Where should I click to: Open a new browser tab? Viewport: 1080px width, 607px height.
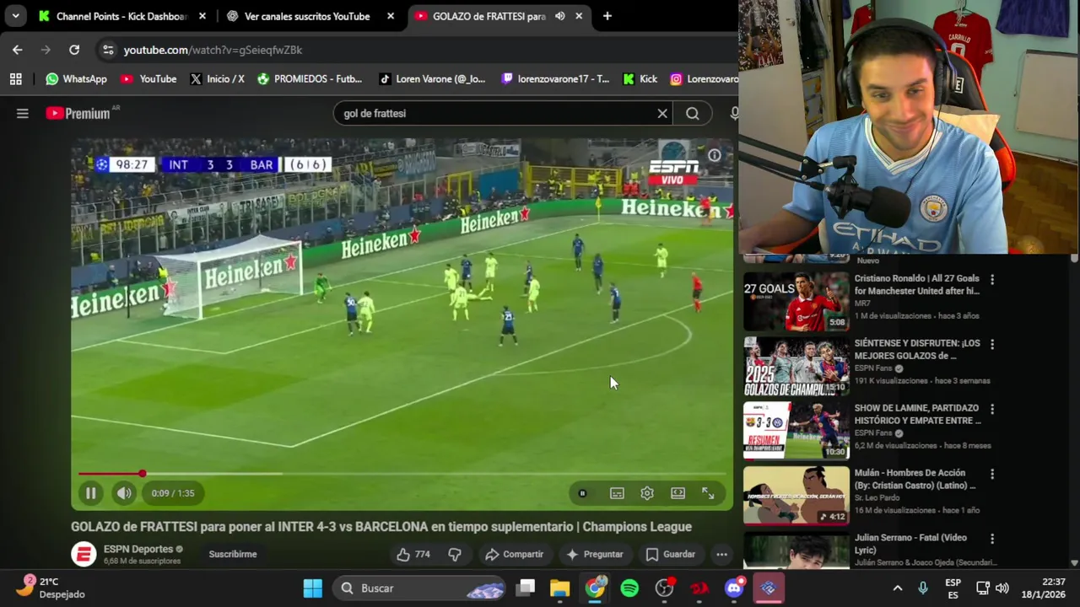click(607, 16)
